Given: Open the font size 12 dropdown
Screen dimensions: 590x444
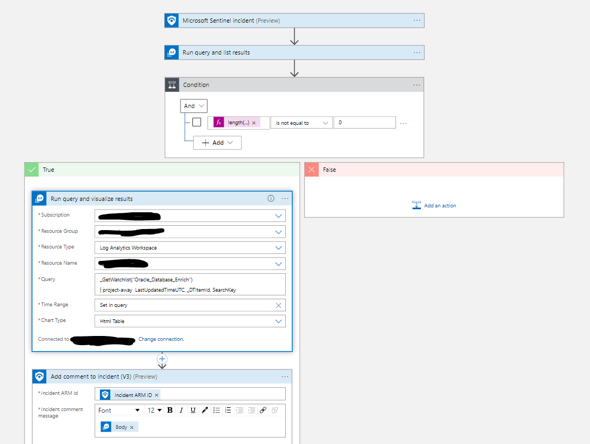Looking at the screenshot, I should pos(155,411).
